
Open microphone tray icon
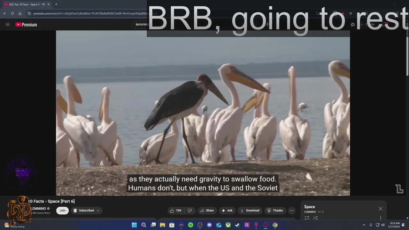click(371, 225)
